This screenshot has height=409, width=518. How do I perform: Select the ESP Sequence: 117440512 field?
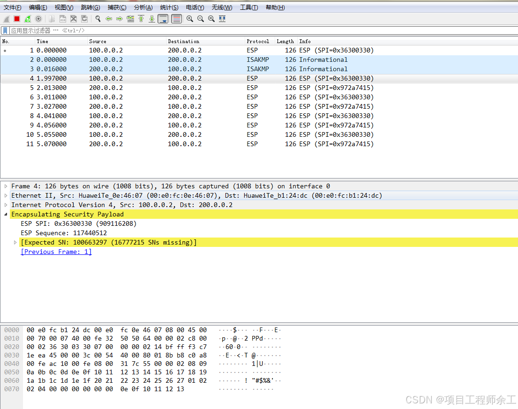point(64,233)
